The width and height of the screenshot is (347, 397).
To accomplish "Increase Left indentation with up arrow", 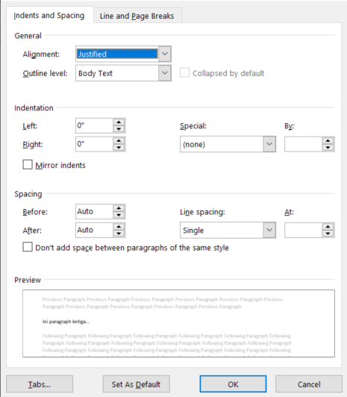I will click(x=119, y=122).
